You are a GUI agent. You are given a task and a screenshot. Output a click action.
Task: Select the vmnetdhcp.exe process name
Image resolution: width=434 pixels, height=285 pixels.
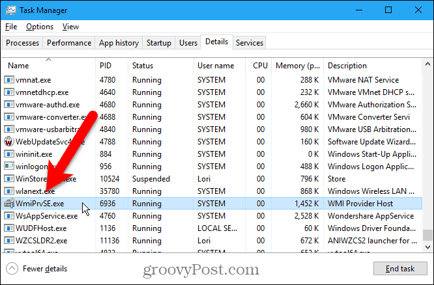(42, 92)
